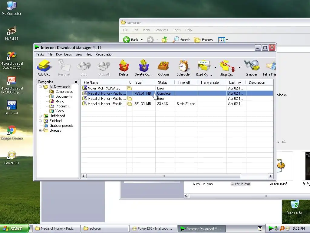Screen dimensions: 310x233
Task: Open the Start Queue dropdown arrow
Action: pos(216,68)
